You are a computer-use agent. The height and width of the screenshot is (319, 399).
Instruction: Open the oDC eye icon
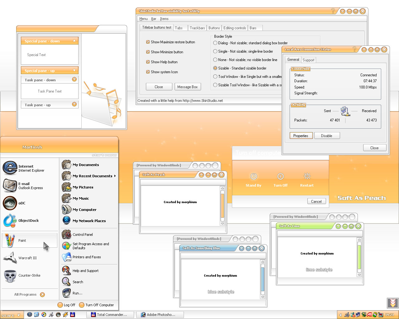point(10,203)
